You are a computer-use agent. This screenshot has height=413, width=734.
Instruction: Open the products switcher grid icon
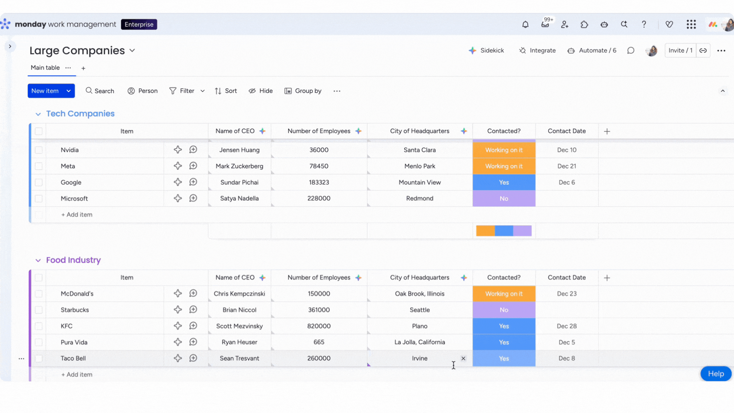691,24
